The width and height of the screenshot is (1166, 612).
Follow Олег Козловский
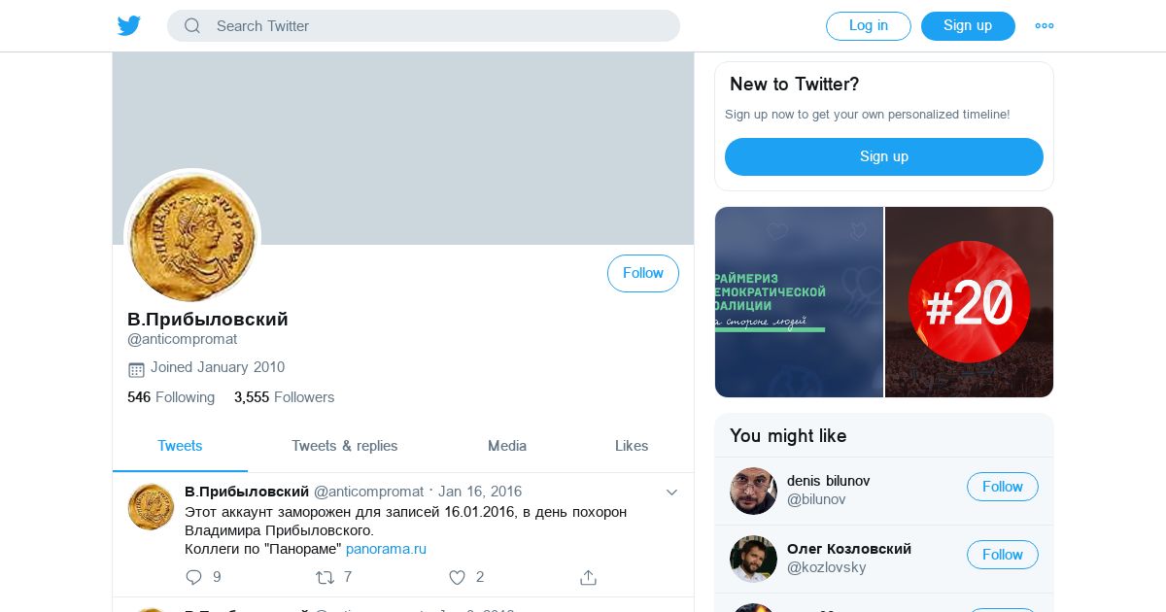tap(1002, 555)
